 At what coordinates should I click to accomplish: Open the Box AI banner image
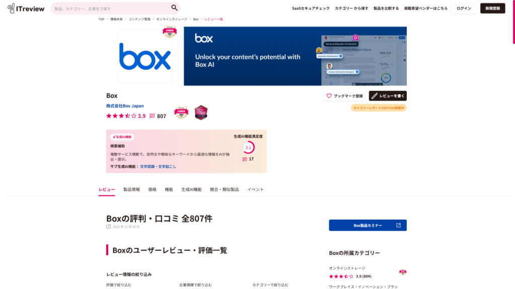pos(295,56)
